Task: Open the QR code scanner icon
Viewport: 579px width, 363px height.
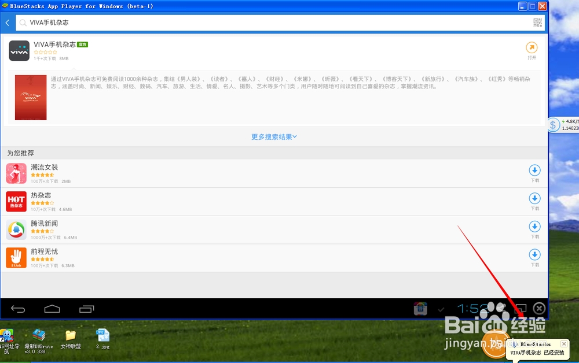Action: tap(537, 23)
